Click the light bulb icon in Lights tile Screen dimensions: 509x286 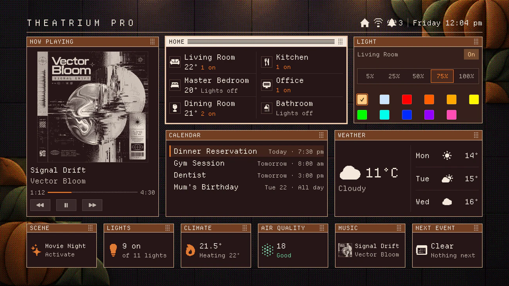tap(113, 250)
